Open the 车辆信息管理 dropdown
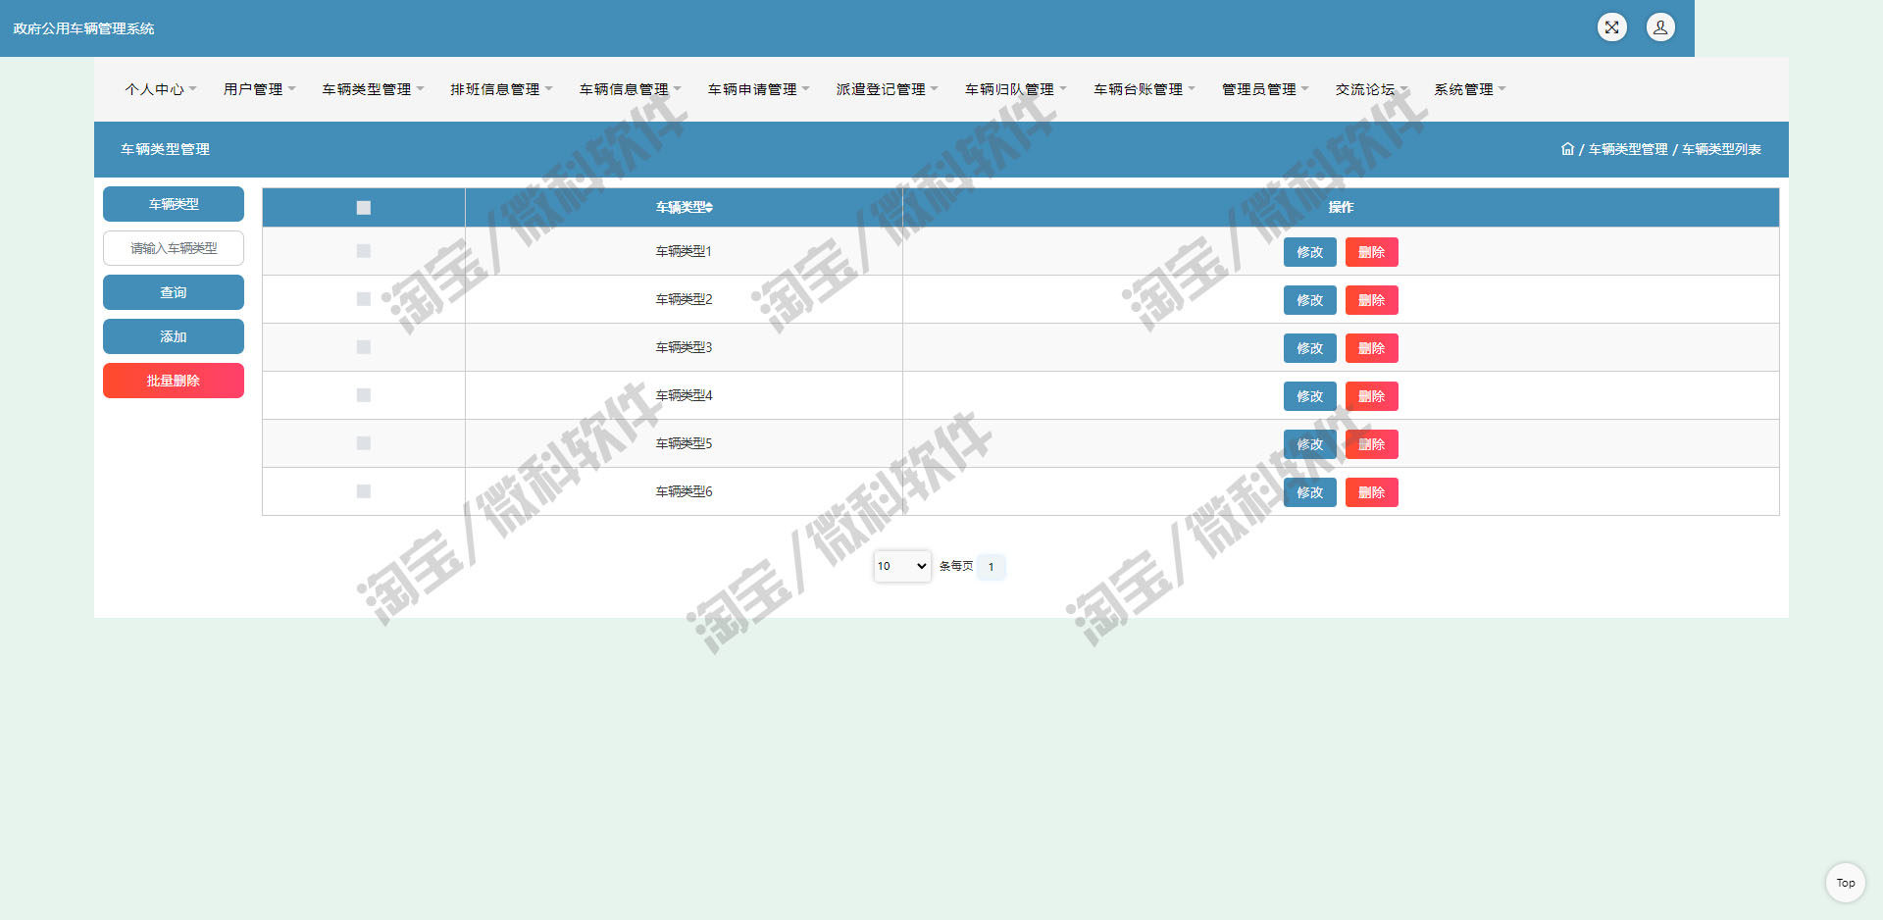 [630, 89]
